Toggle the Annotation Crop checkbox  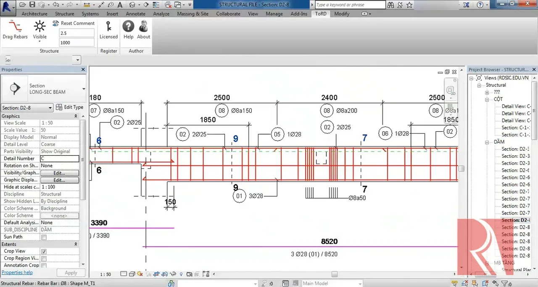[x=44, y=266]
